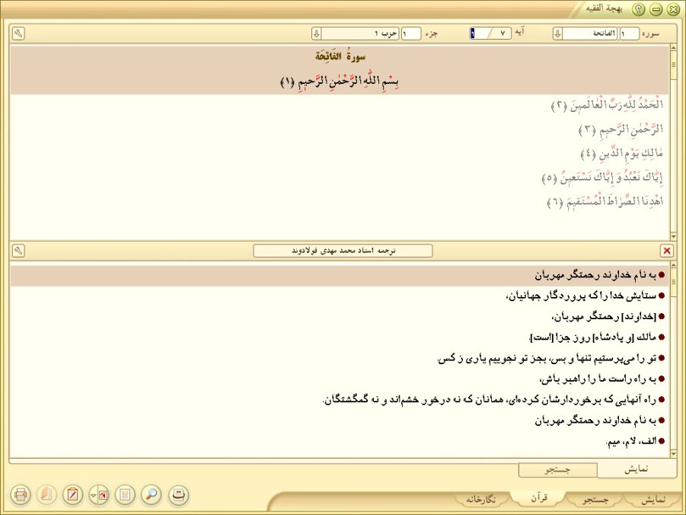Viewport: 686px width, 515px height.
Task: Select translation line راه آنهایی که برخوردارشان کرده‌ای
Action: coord(494,399)
